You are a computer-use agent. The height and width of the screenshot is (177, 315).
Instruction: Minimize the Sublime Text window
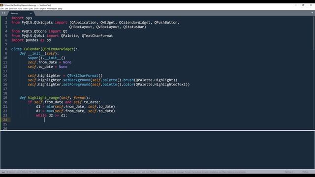coord(296,5)
